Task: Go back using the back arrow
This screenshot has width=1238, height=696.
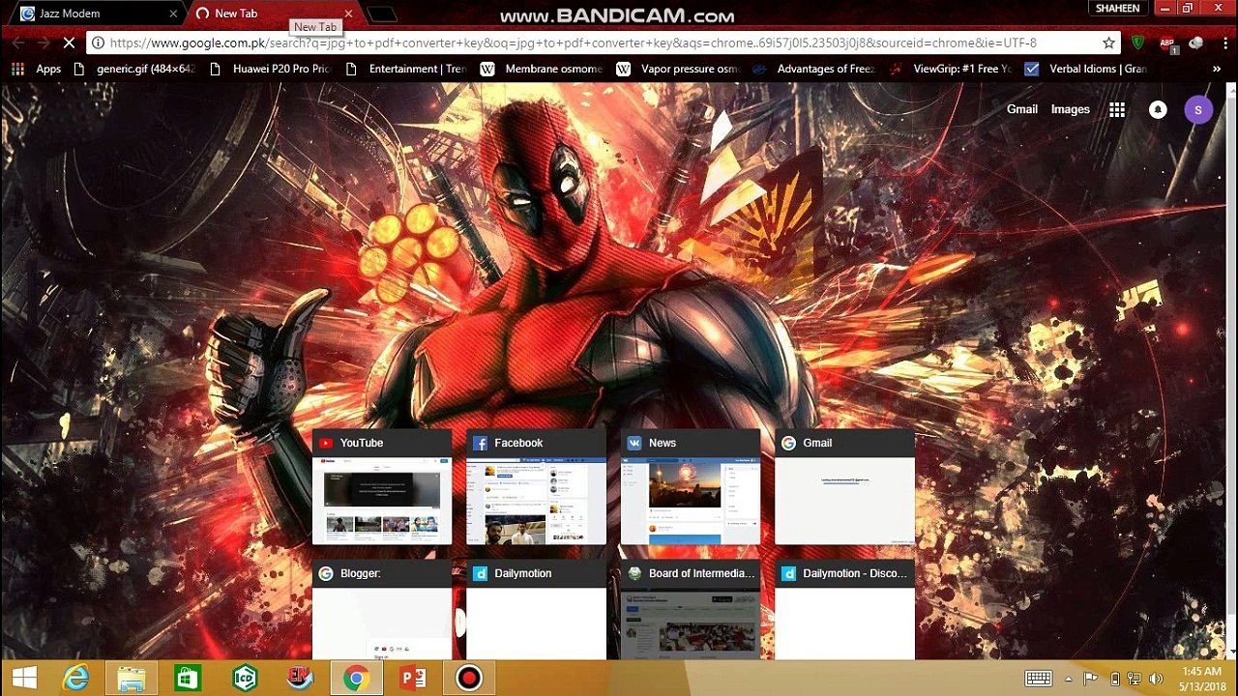Action: 18,43
